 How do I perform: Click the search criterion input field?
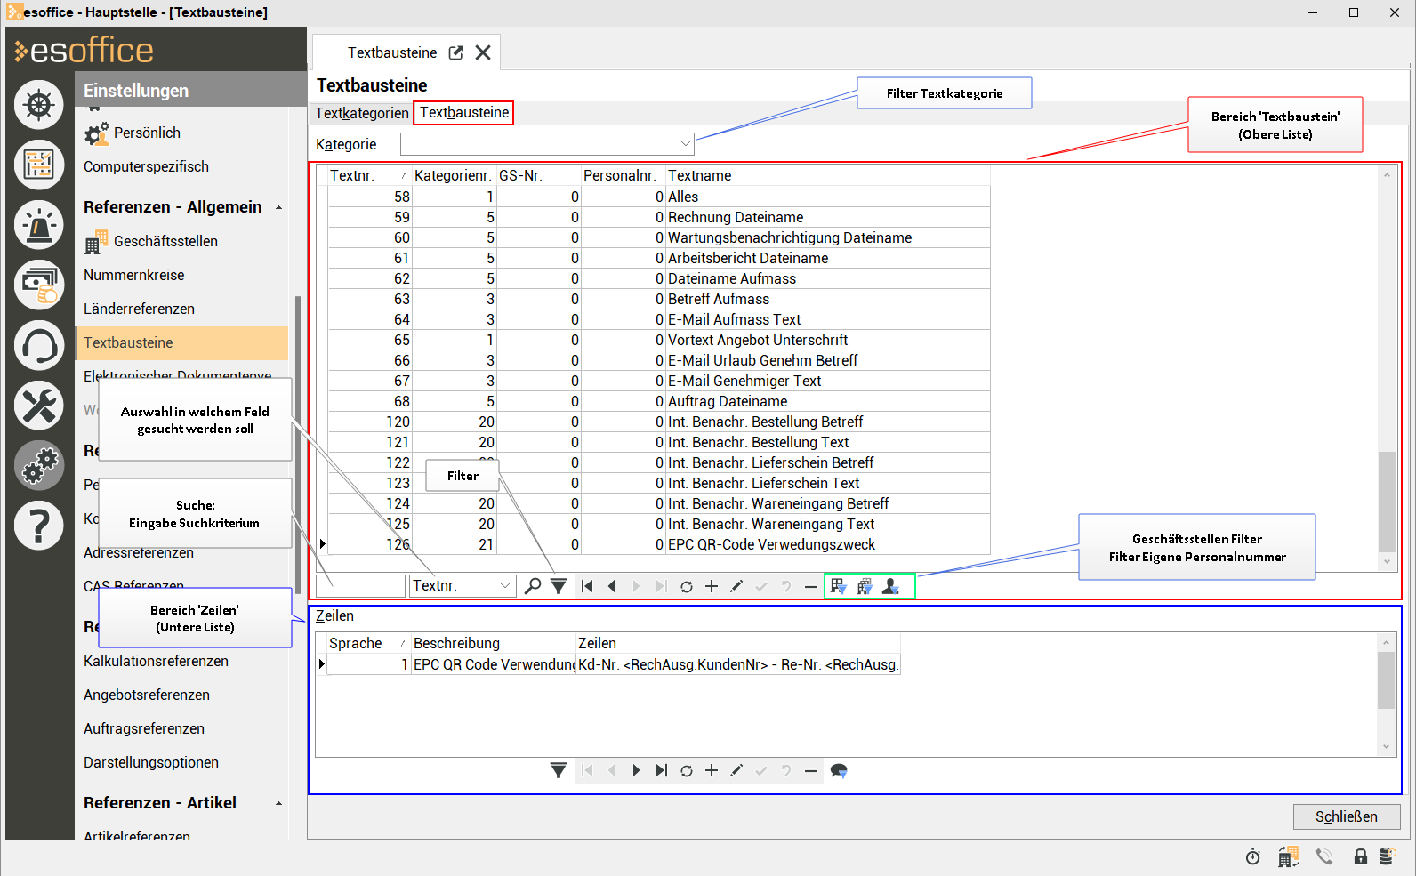point(360,585)
